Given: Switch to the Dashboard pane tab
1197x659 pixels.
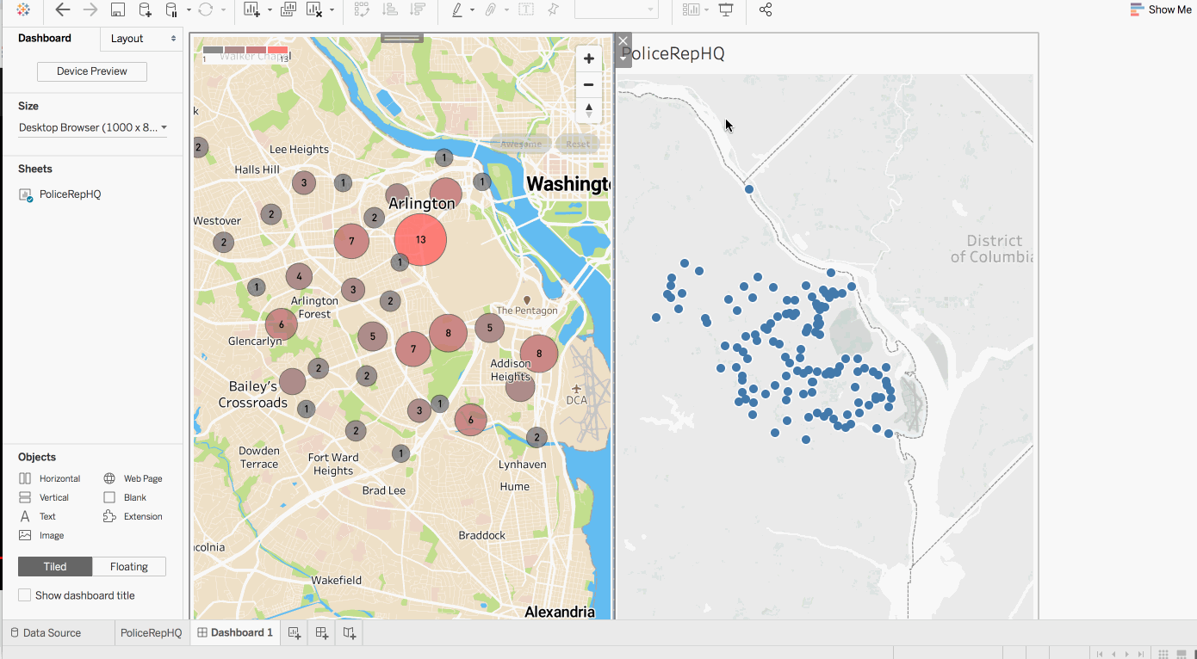Looking at the screenshot, I should (x=45, y=38).
